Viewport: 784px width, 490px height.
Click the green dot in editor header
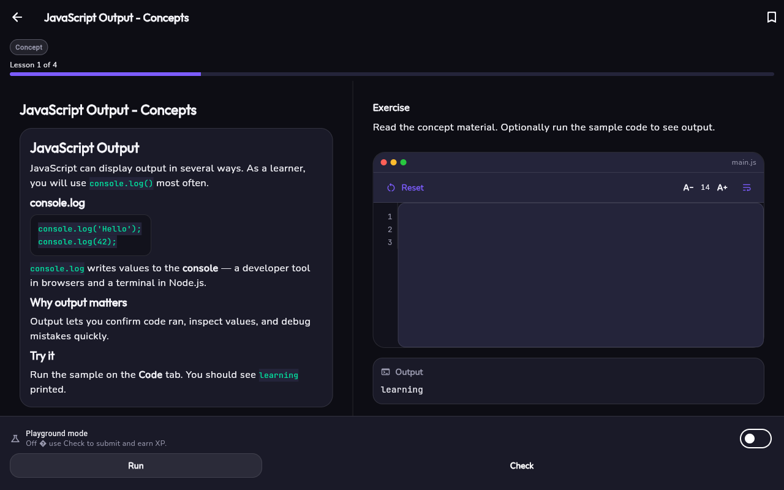[x=404, y=162]
